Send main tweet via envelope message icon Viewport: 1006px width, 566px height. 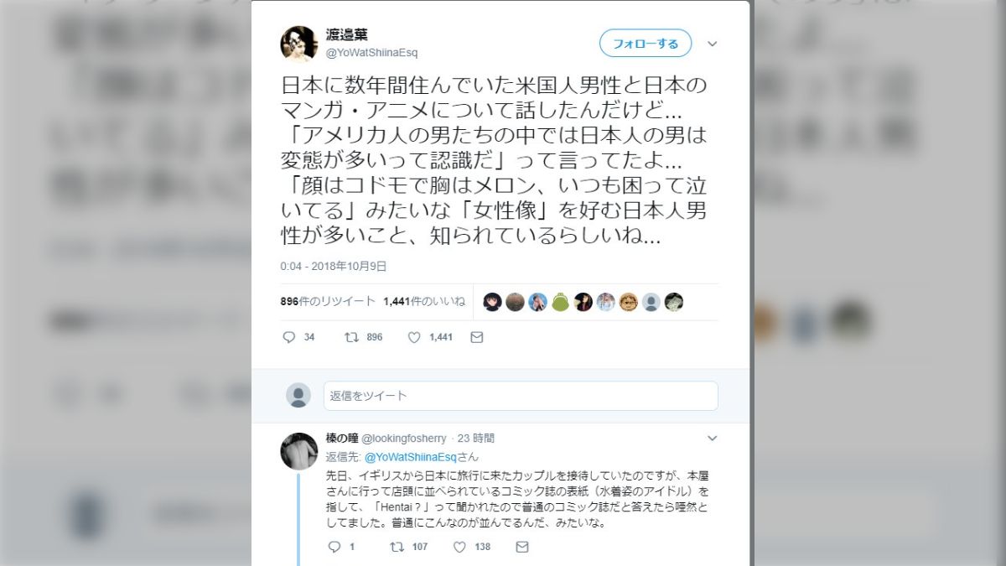(477, 337)
